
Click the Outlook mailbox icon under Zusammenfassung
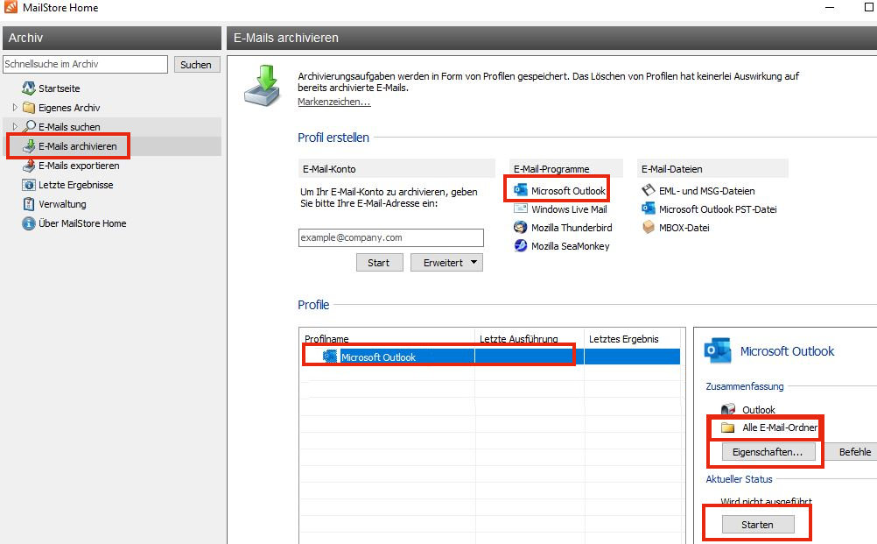coord(727,410)
